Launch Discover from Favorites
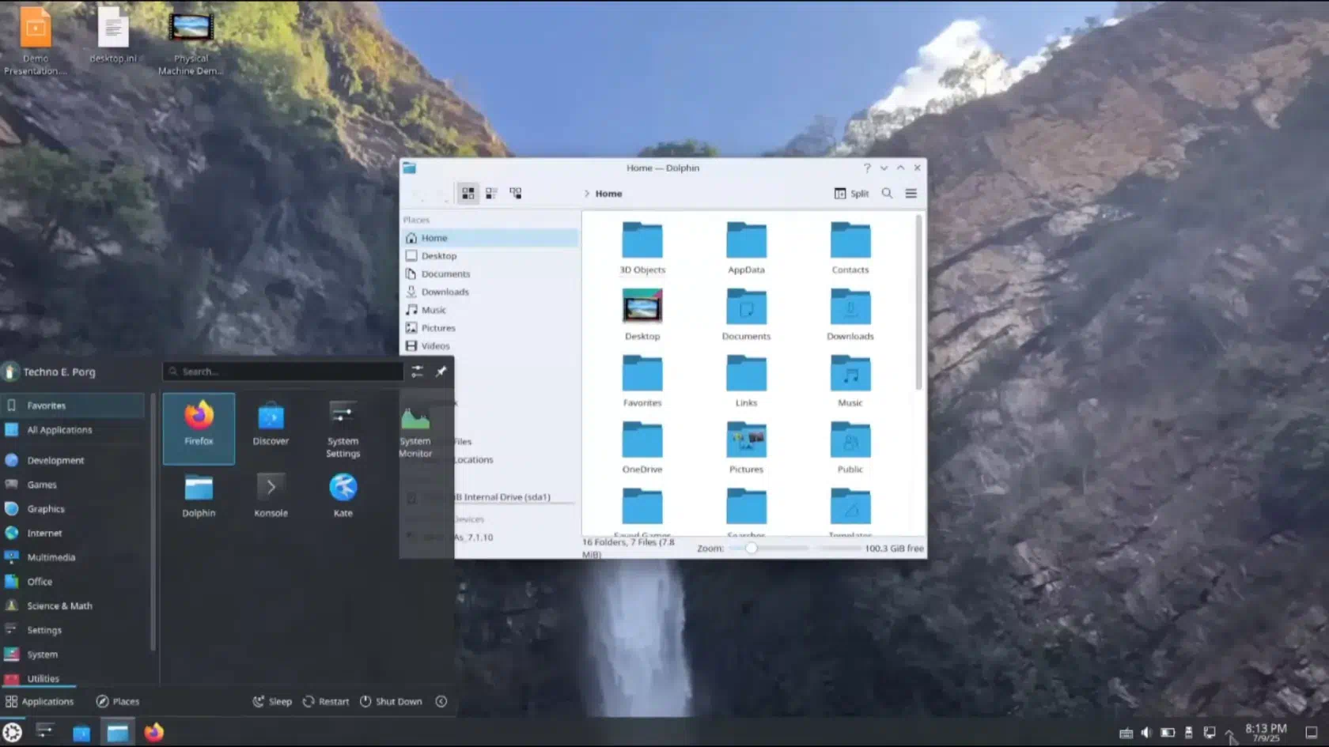This screenshot has height=747, width=1329. (x=271, y=428)
